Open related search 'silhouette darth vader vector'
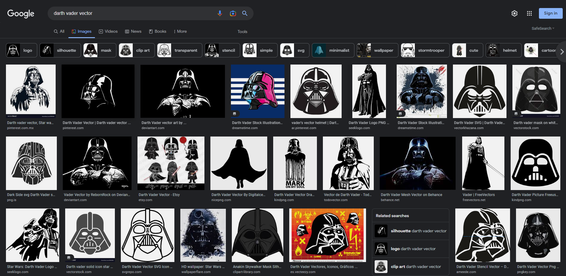The height and width of the screenshot is (276, 566). [x=411, y=231]
